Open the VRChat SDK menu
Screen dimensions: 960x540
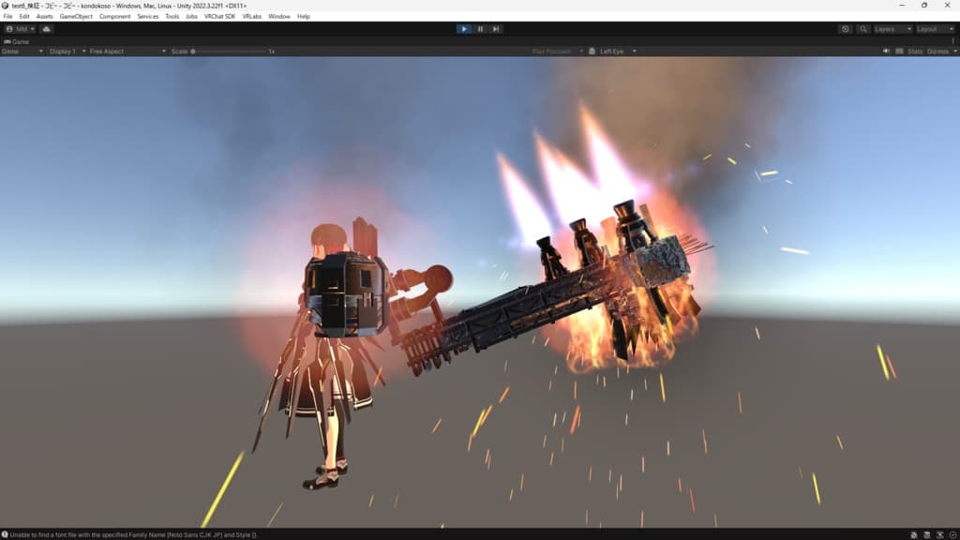pos(219,17)
